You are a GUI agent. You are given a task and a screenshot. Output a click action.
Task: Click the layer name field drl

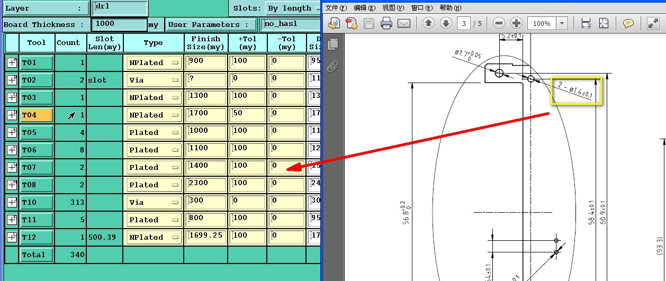120,8
